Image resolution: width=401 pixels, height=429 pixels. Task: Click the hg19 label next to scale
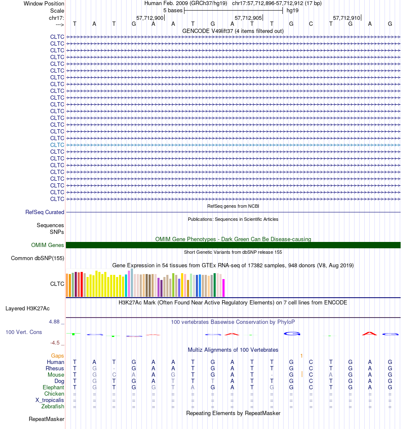click(293, 11)
